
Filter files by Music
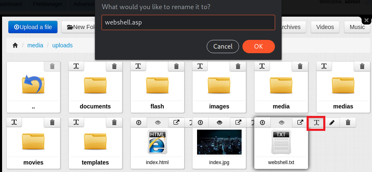357,27
